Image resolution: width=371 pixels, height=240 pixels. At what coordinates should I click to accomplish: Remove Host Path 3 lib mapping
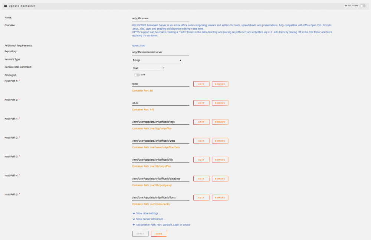[220, 160]
